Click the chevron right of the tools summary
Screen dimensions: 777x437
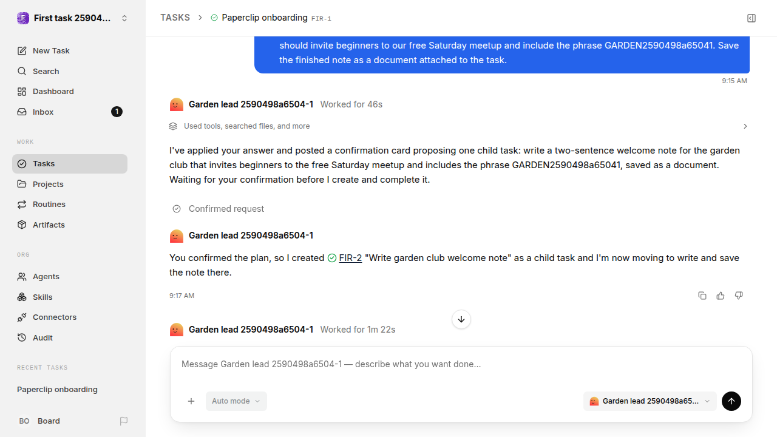(x=745, y=126)
